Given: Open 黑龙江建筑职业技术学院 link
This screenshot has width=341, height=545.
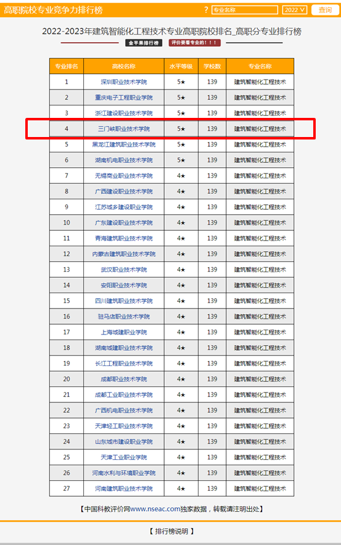Looking at the screenshot, I should coord(123,144).
